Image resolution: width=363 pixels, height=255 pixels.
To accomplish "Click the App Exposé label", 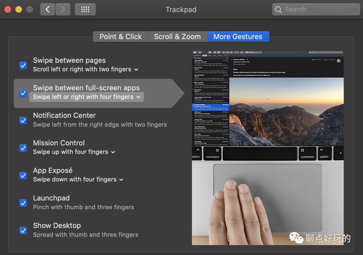I will coord(53,171).
